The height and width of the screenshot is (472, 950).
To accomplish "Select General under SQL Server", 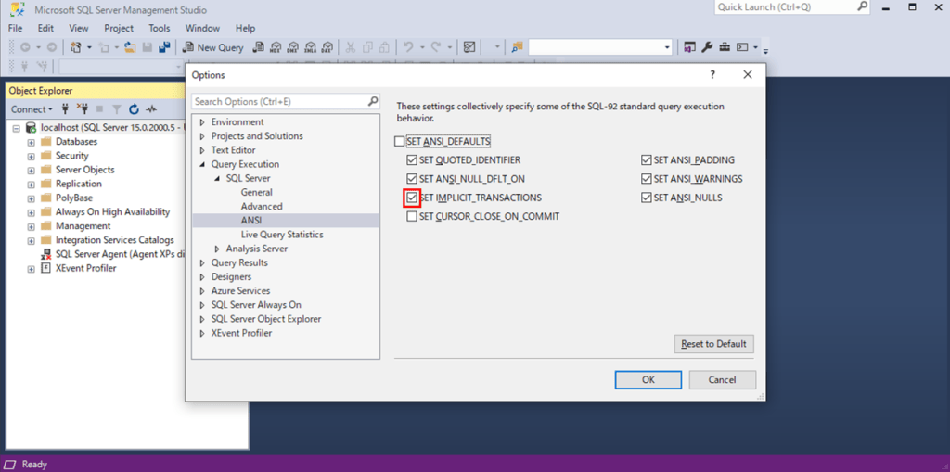I will click(257, 193).
